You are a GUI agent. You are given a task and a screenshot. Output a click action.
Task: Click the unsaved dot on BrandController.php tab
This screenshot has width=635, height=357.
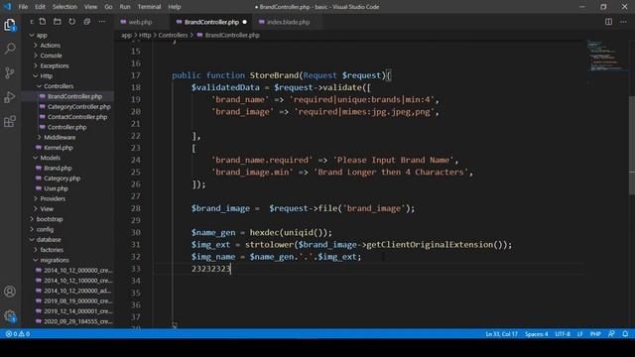click(245, 22)
